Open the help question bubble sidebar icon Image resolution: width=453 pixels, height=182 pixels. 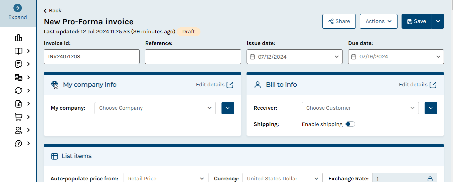[18, 143]
